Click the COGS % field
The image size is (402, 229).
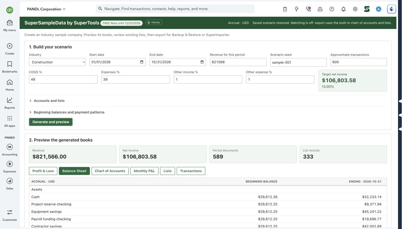point(63,79)
